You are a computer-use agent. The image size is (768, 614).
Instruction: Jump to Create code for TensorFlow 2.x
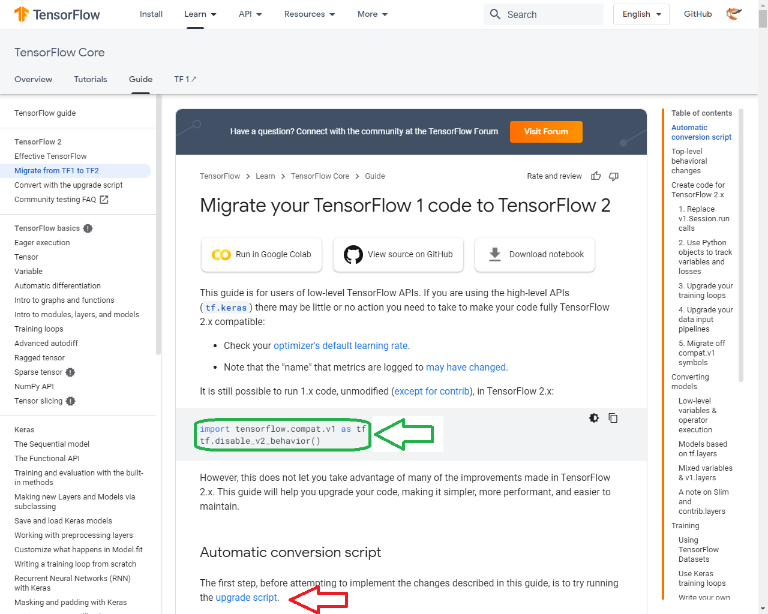[x=698, y=190]
